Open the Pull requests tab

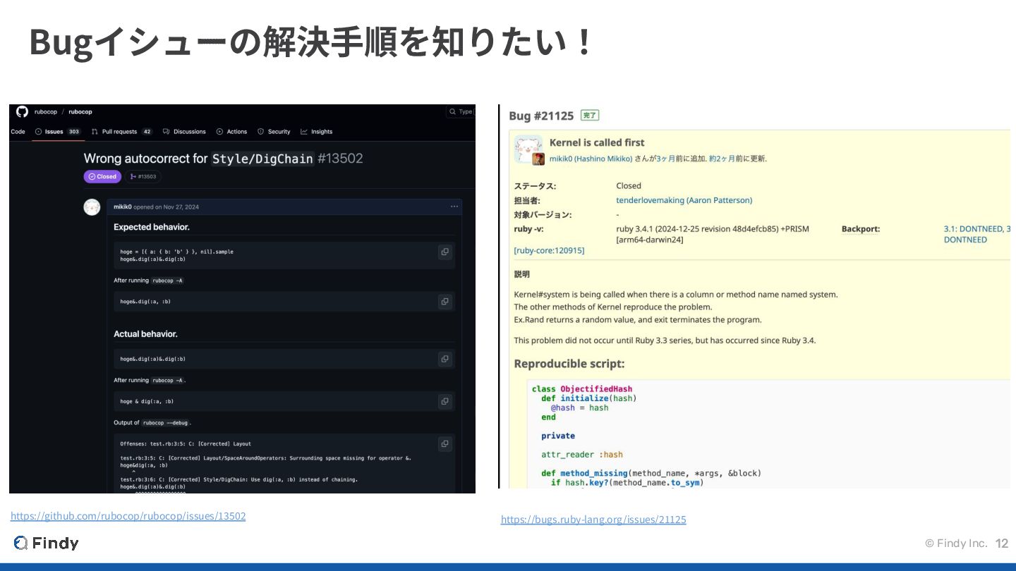122,132
